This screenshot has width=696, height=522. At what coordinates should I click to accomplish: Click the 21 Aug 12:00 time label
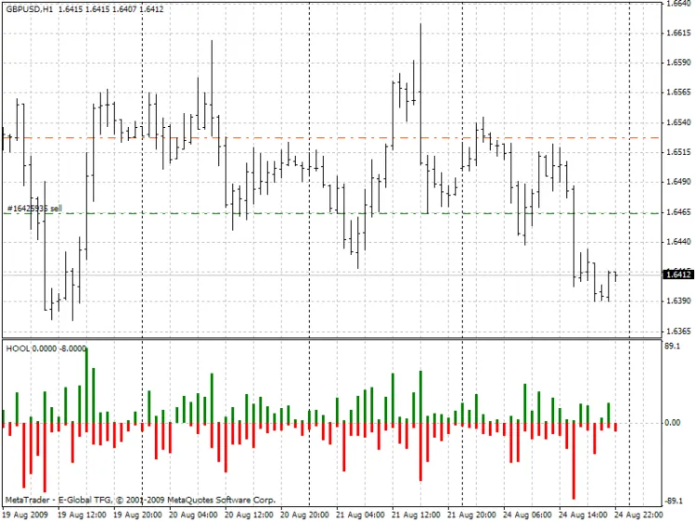coord(416,514)
